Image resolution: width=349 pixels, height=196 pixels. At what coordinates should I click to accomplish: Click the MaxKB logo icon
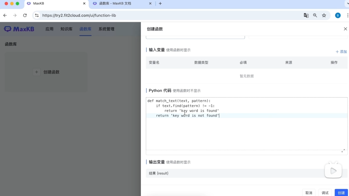click(x=8, y=29)
